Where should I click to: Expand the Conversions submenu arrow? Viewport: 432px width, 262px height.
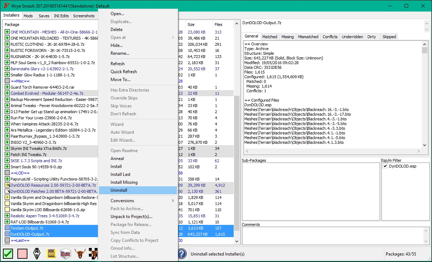click(x=173, y=201)
